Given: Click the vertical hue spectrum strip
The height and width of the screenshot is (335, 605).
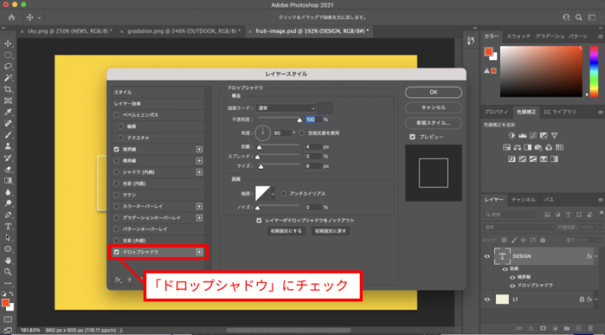Looking at the screenshot, I should pyautogui.click(x=594, y=71).
